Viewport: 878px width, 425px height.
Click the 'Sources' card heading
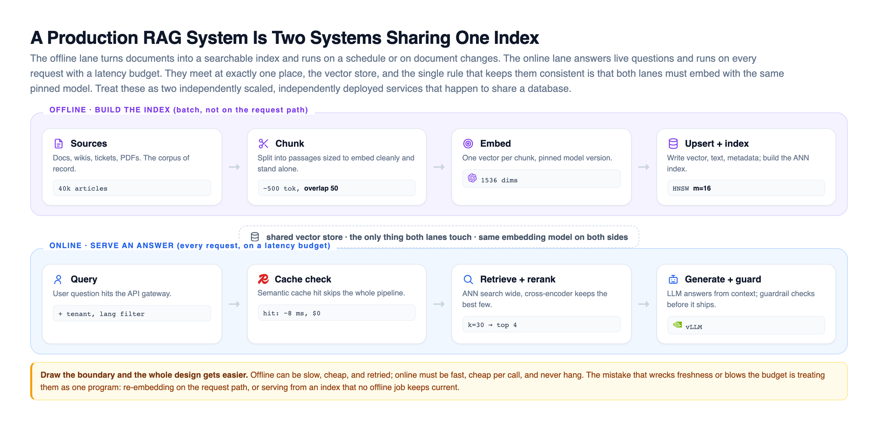pos(89,144)
